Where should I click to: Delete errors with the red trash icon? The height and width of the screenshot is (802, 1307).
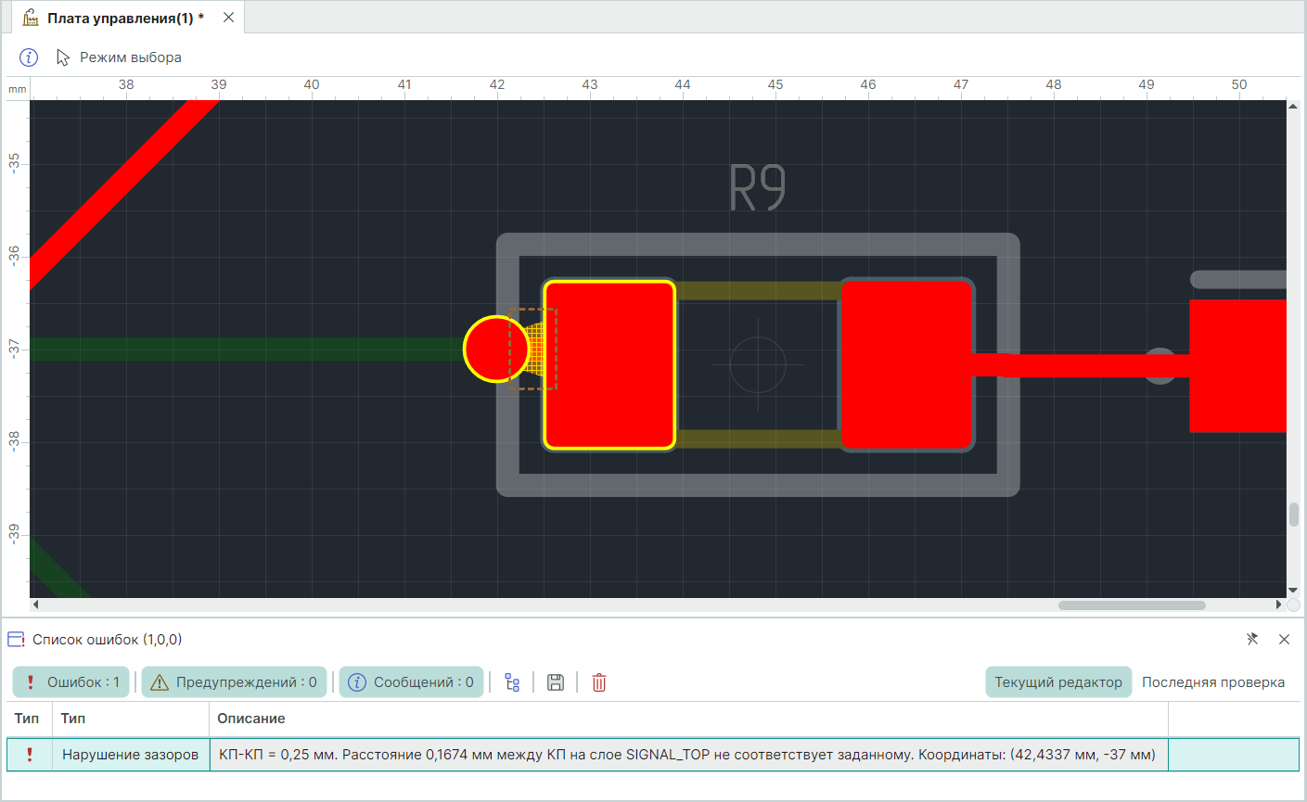click(x=599, y=682)
